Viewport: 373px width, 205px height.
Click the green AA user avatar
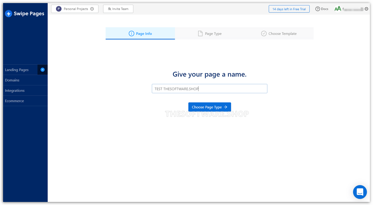[x=338, y=9]
